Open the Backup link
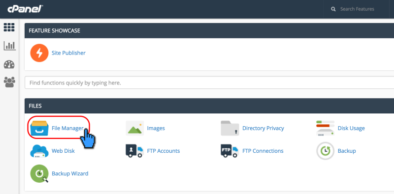394x194 pixels. tap(347, 151)
